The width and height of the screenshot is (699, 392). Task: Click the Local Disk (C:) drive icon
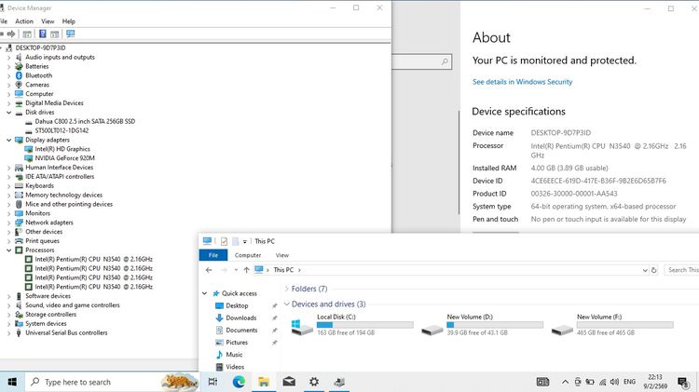click(x=302, y=326)
